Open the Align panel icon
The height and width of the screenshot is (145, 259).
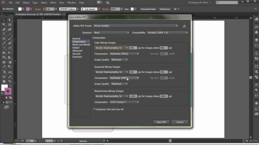pos(256,72)
